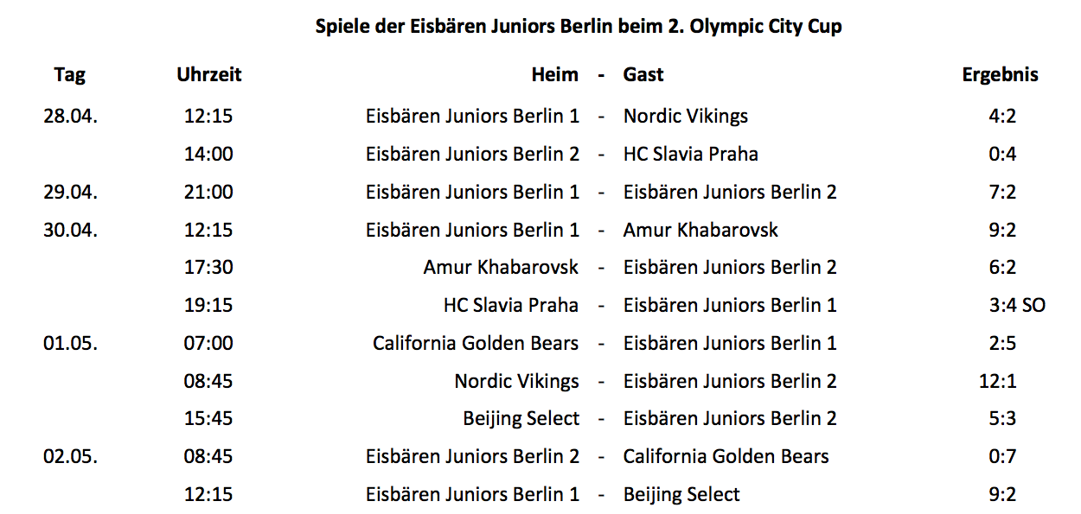Click the Tag column header

click(70, 75)
